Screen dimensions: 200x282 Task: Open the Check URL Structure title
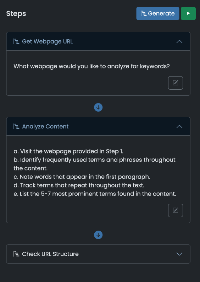click(x=50, y=254)
